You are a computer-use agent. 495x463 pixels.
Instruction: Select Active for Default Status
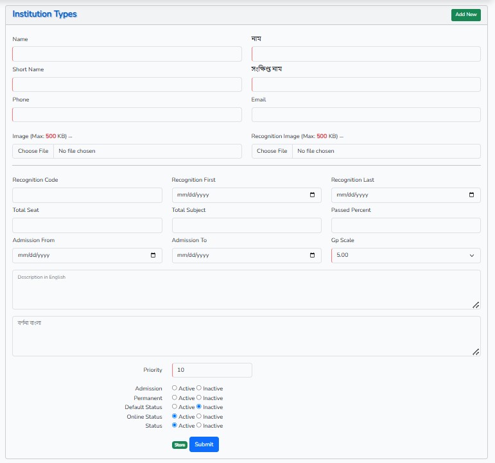point(175,407)
